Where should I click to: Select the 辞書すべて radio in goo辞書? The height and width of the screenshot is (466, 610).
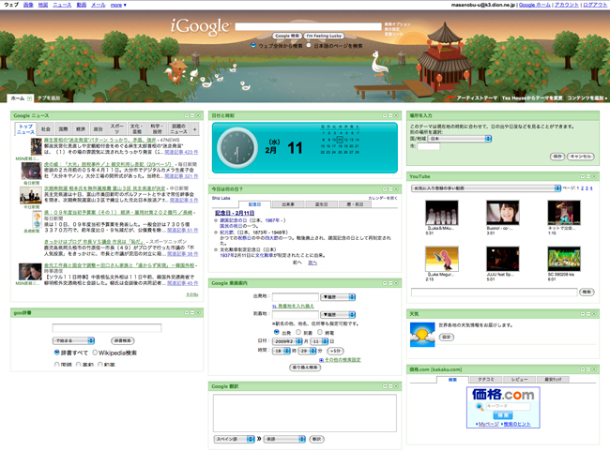coord(57,353)
